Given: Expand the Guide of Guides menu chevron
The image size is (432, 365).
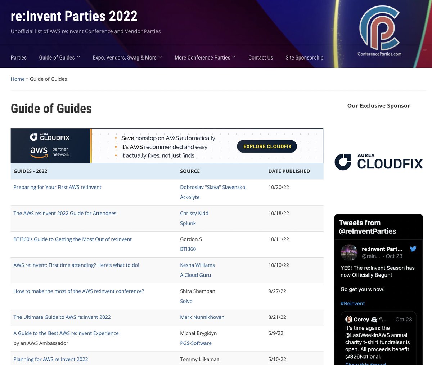Looking at the screenshot, I should pos(78,57).
